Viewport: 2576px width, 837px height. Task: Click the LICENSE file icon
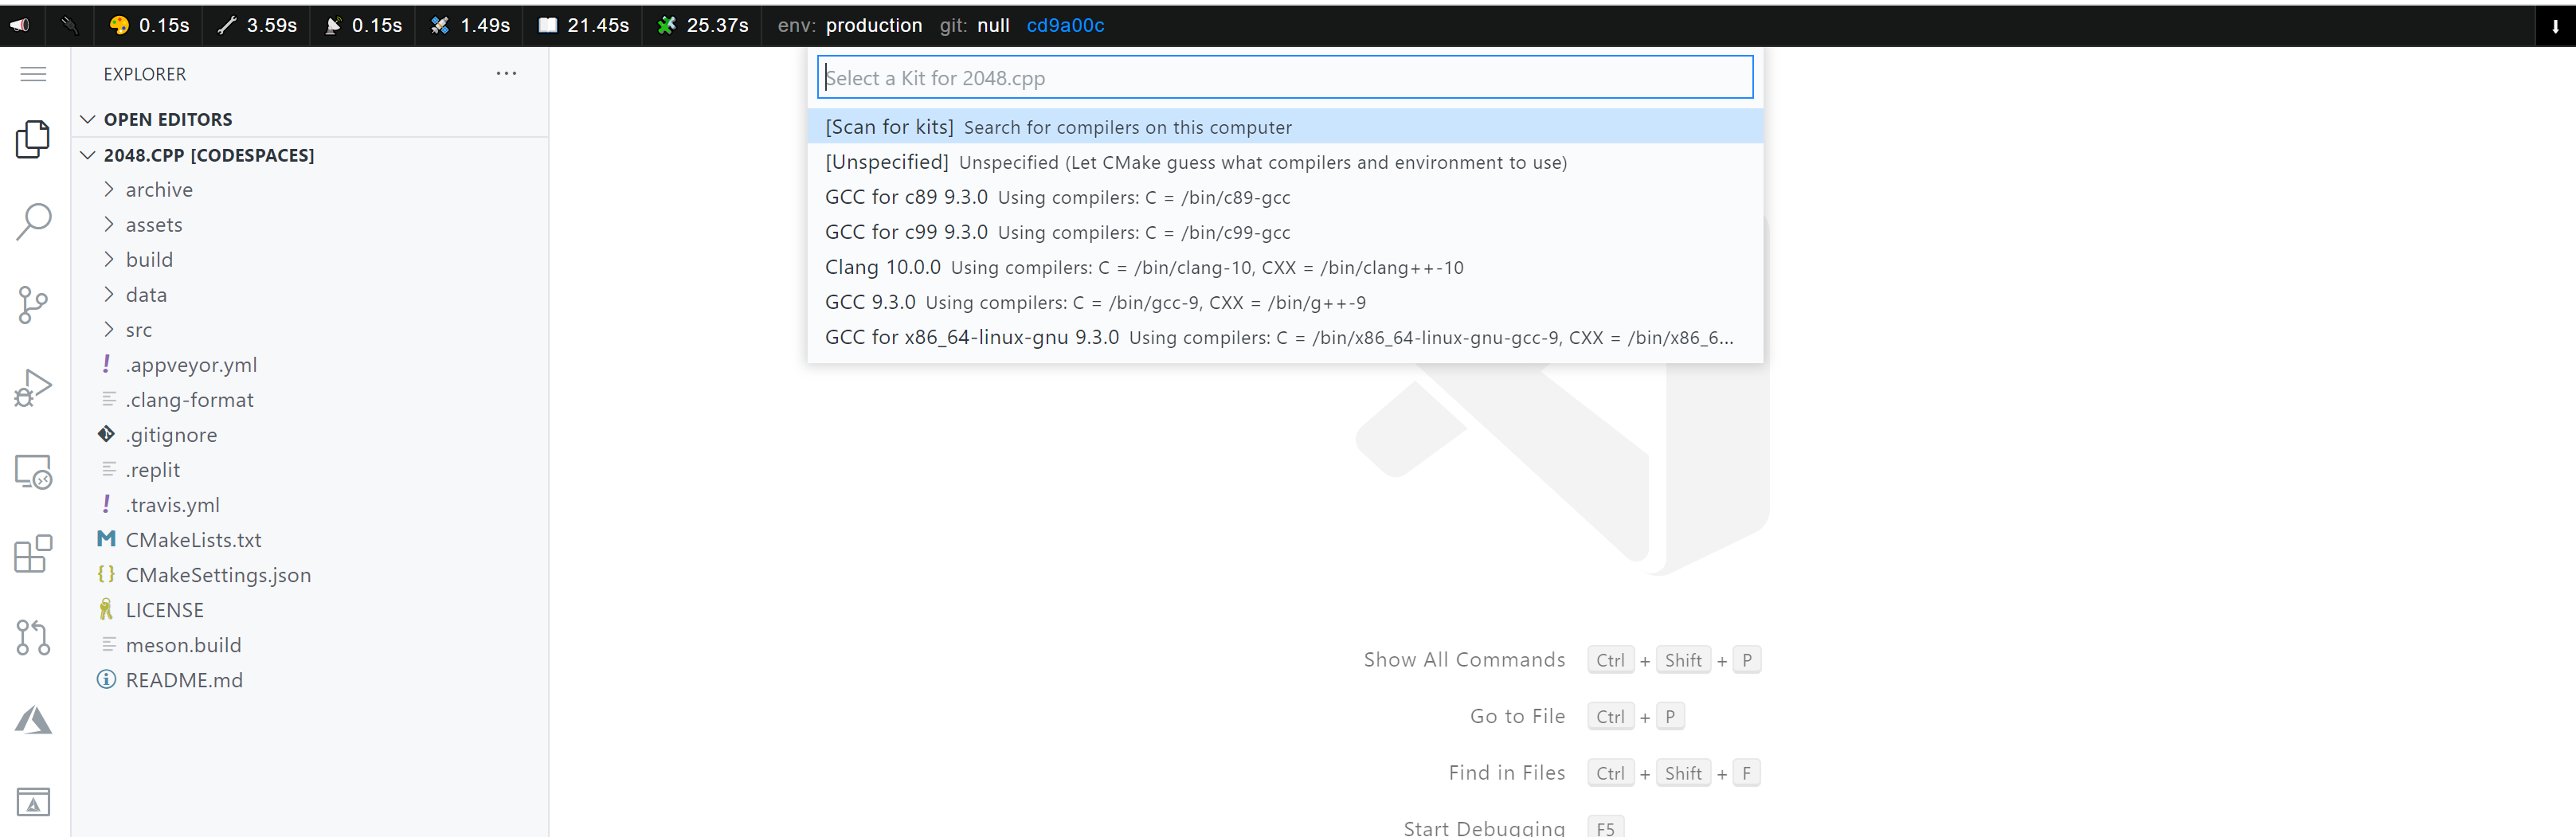106,609
